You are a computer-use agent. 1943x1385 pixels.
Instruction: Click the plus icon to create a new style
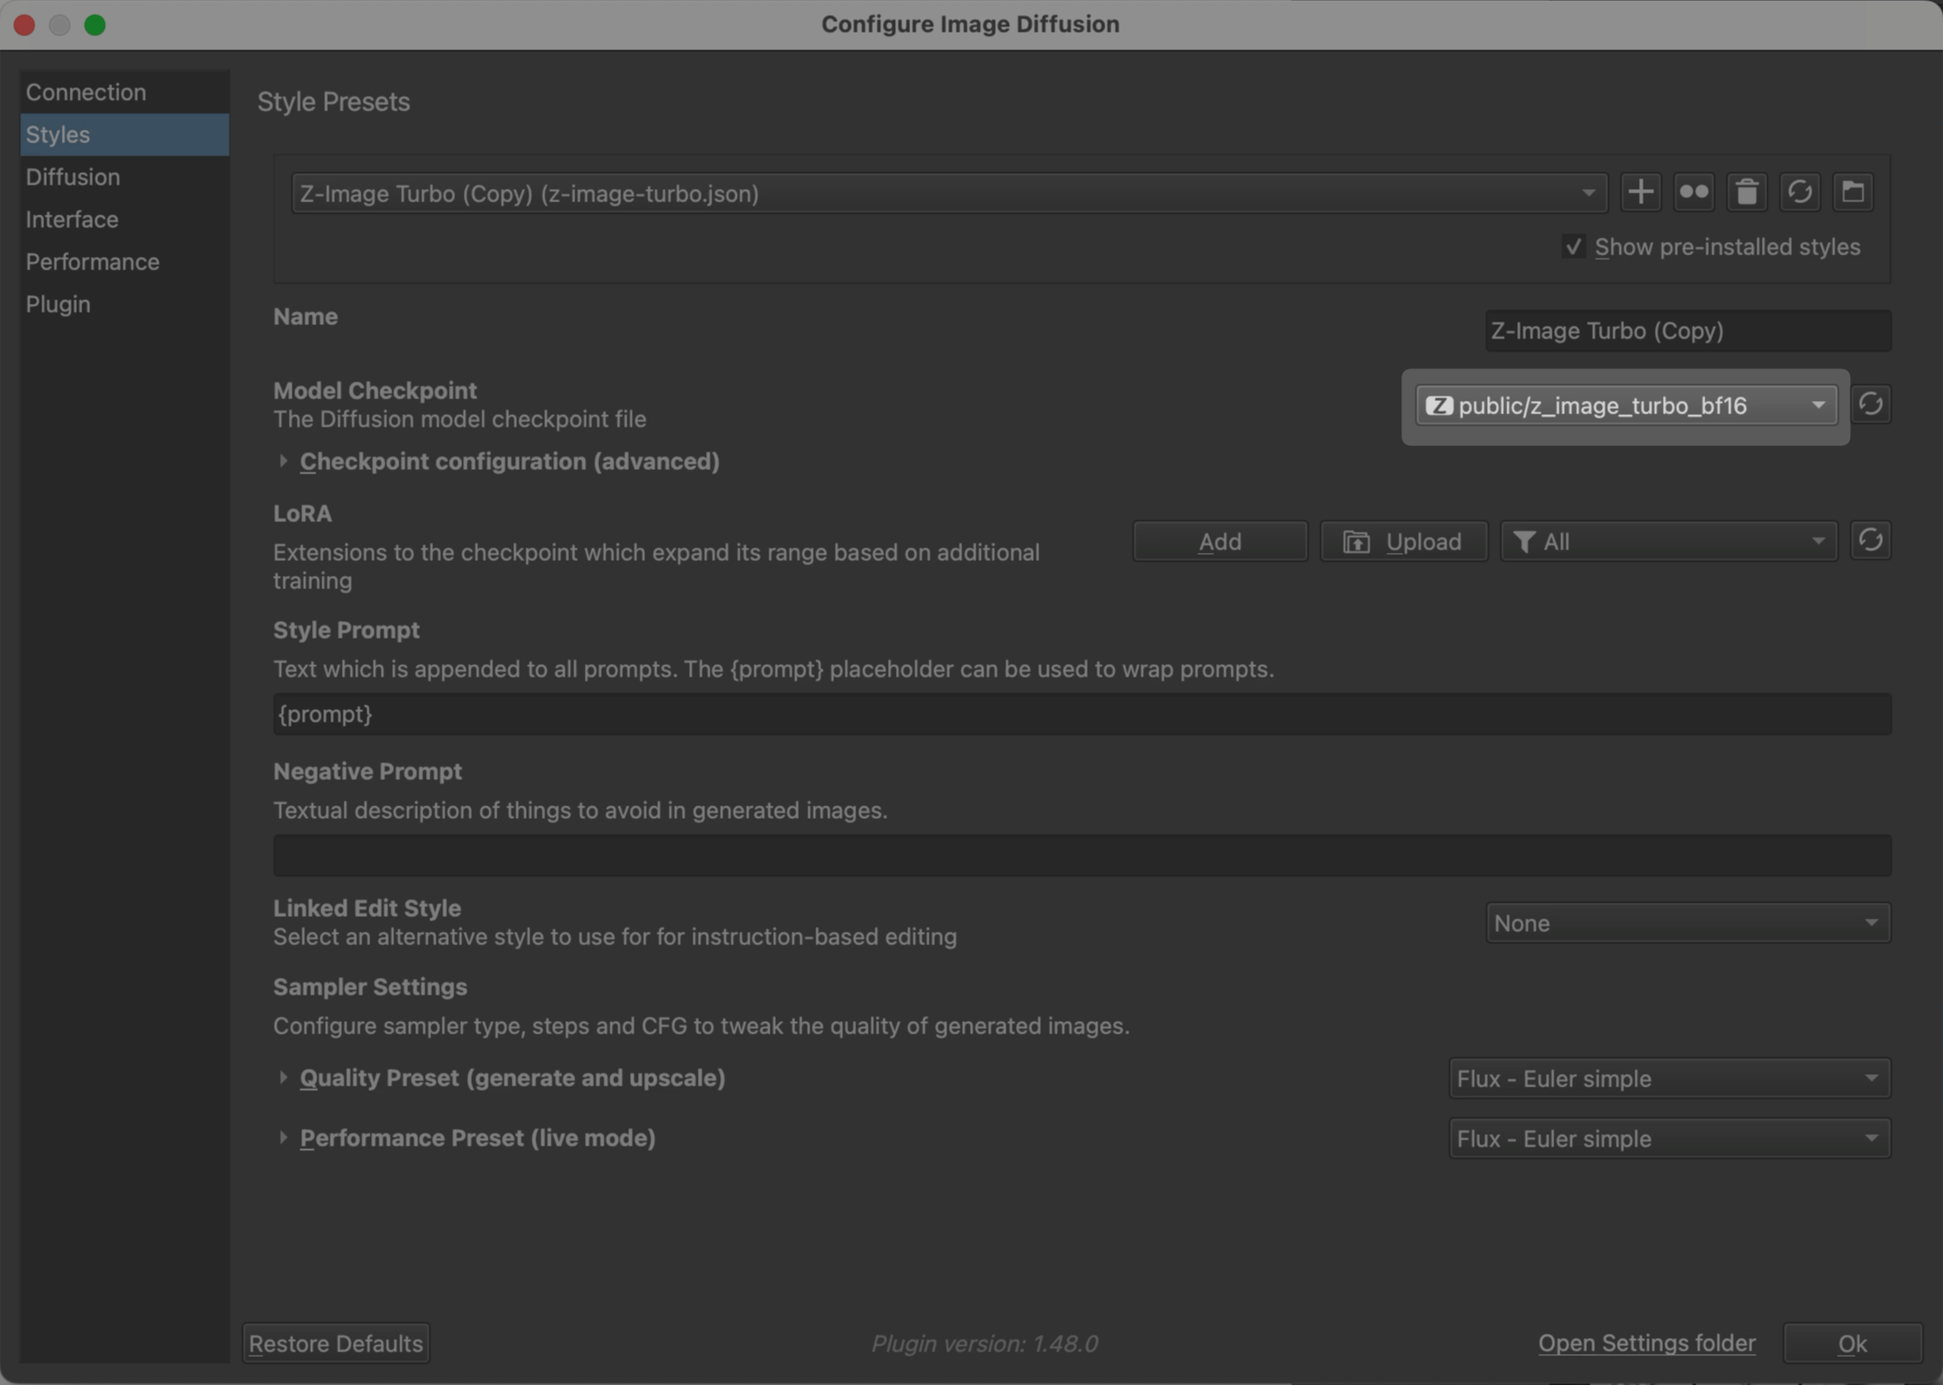point(1640,193)
